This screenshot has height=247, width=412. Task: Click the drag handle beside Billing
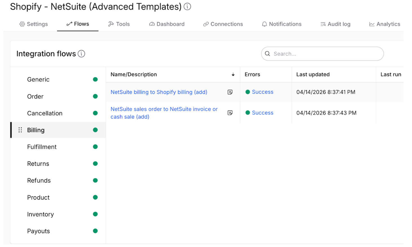pos(20,130)
